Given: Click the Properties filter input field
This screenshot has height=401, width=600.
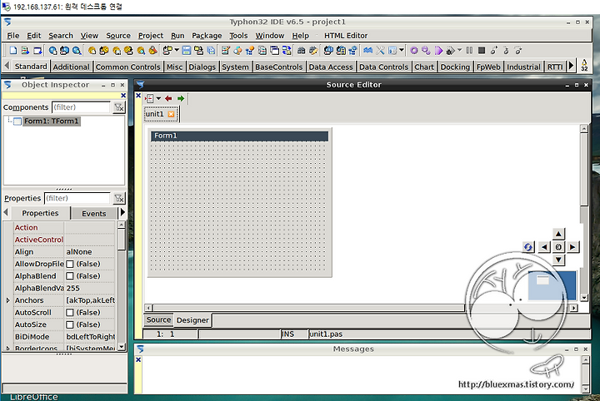Looking at the screenshot, I should pos(77,198).
